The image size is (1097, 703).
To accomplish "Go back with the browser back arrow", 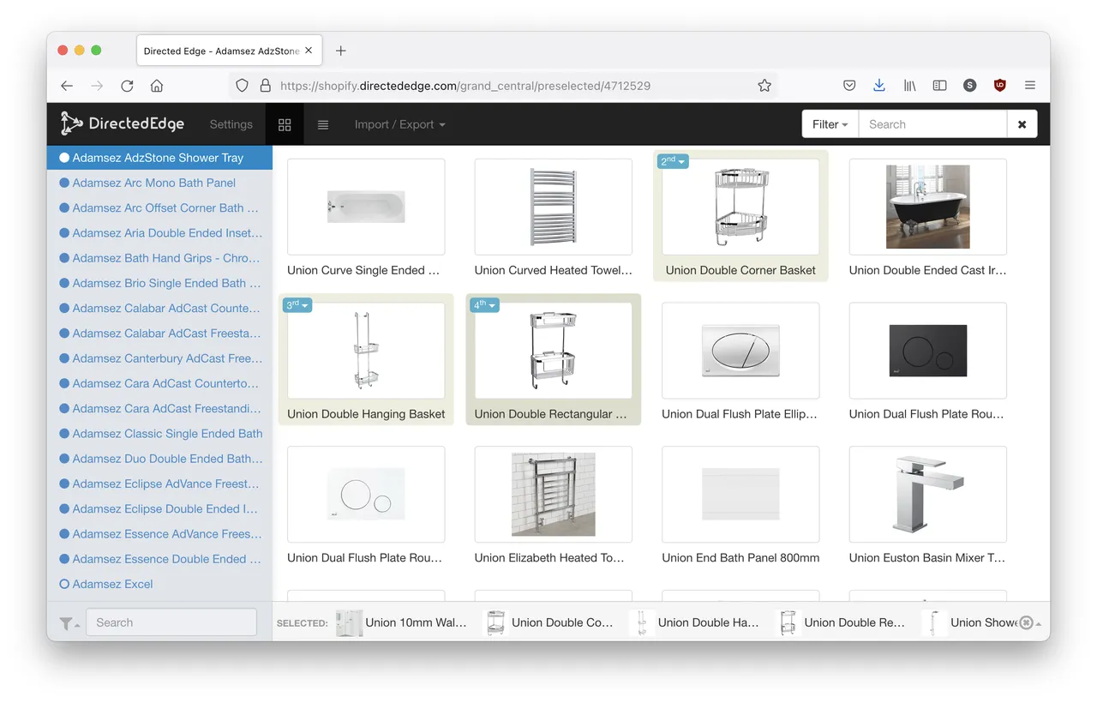I will [x=67, y=86].
